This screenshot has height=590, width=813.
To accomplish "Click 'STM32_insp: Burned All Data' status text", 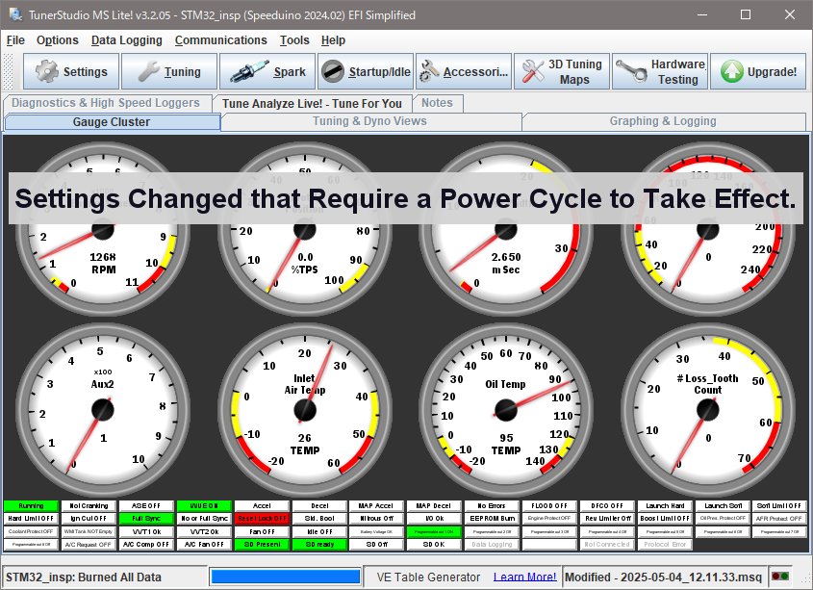I will (84, 577).
